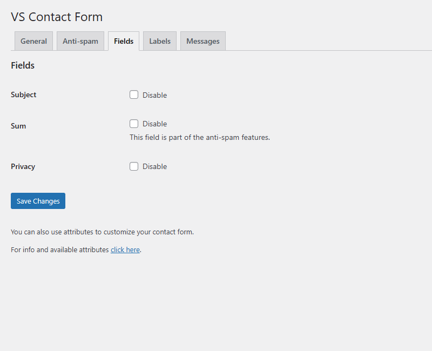This screenshot has height=351, width=432.
Task: Click the attributes customization info text
Action: 102,232
